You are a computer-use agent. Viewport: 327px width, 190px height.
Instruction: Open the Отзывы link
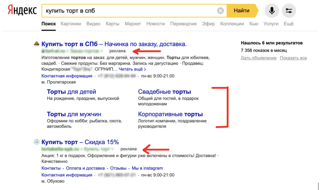pos(118,168)
